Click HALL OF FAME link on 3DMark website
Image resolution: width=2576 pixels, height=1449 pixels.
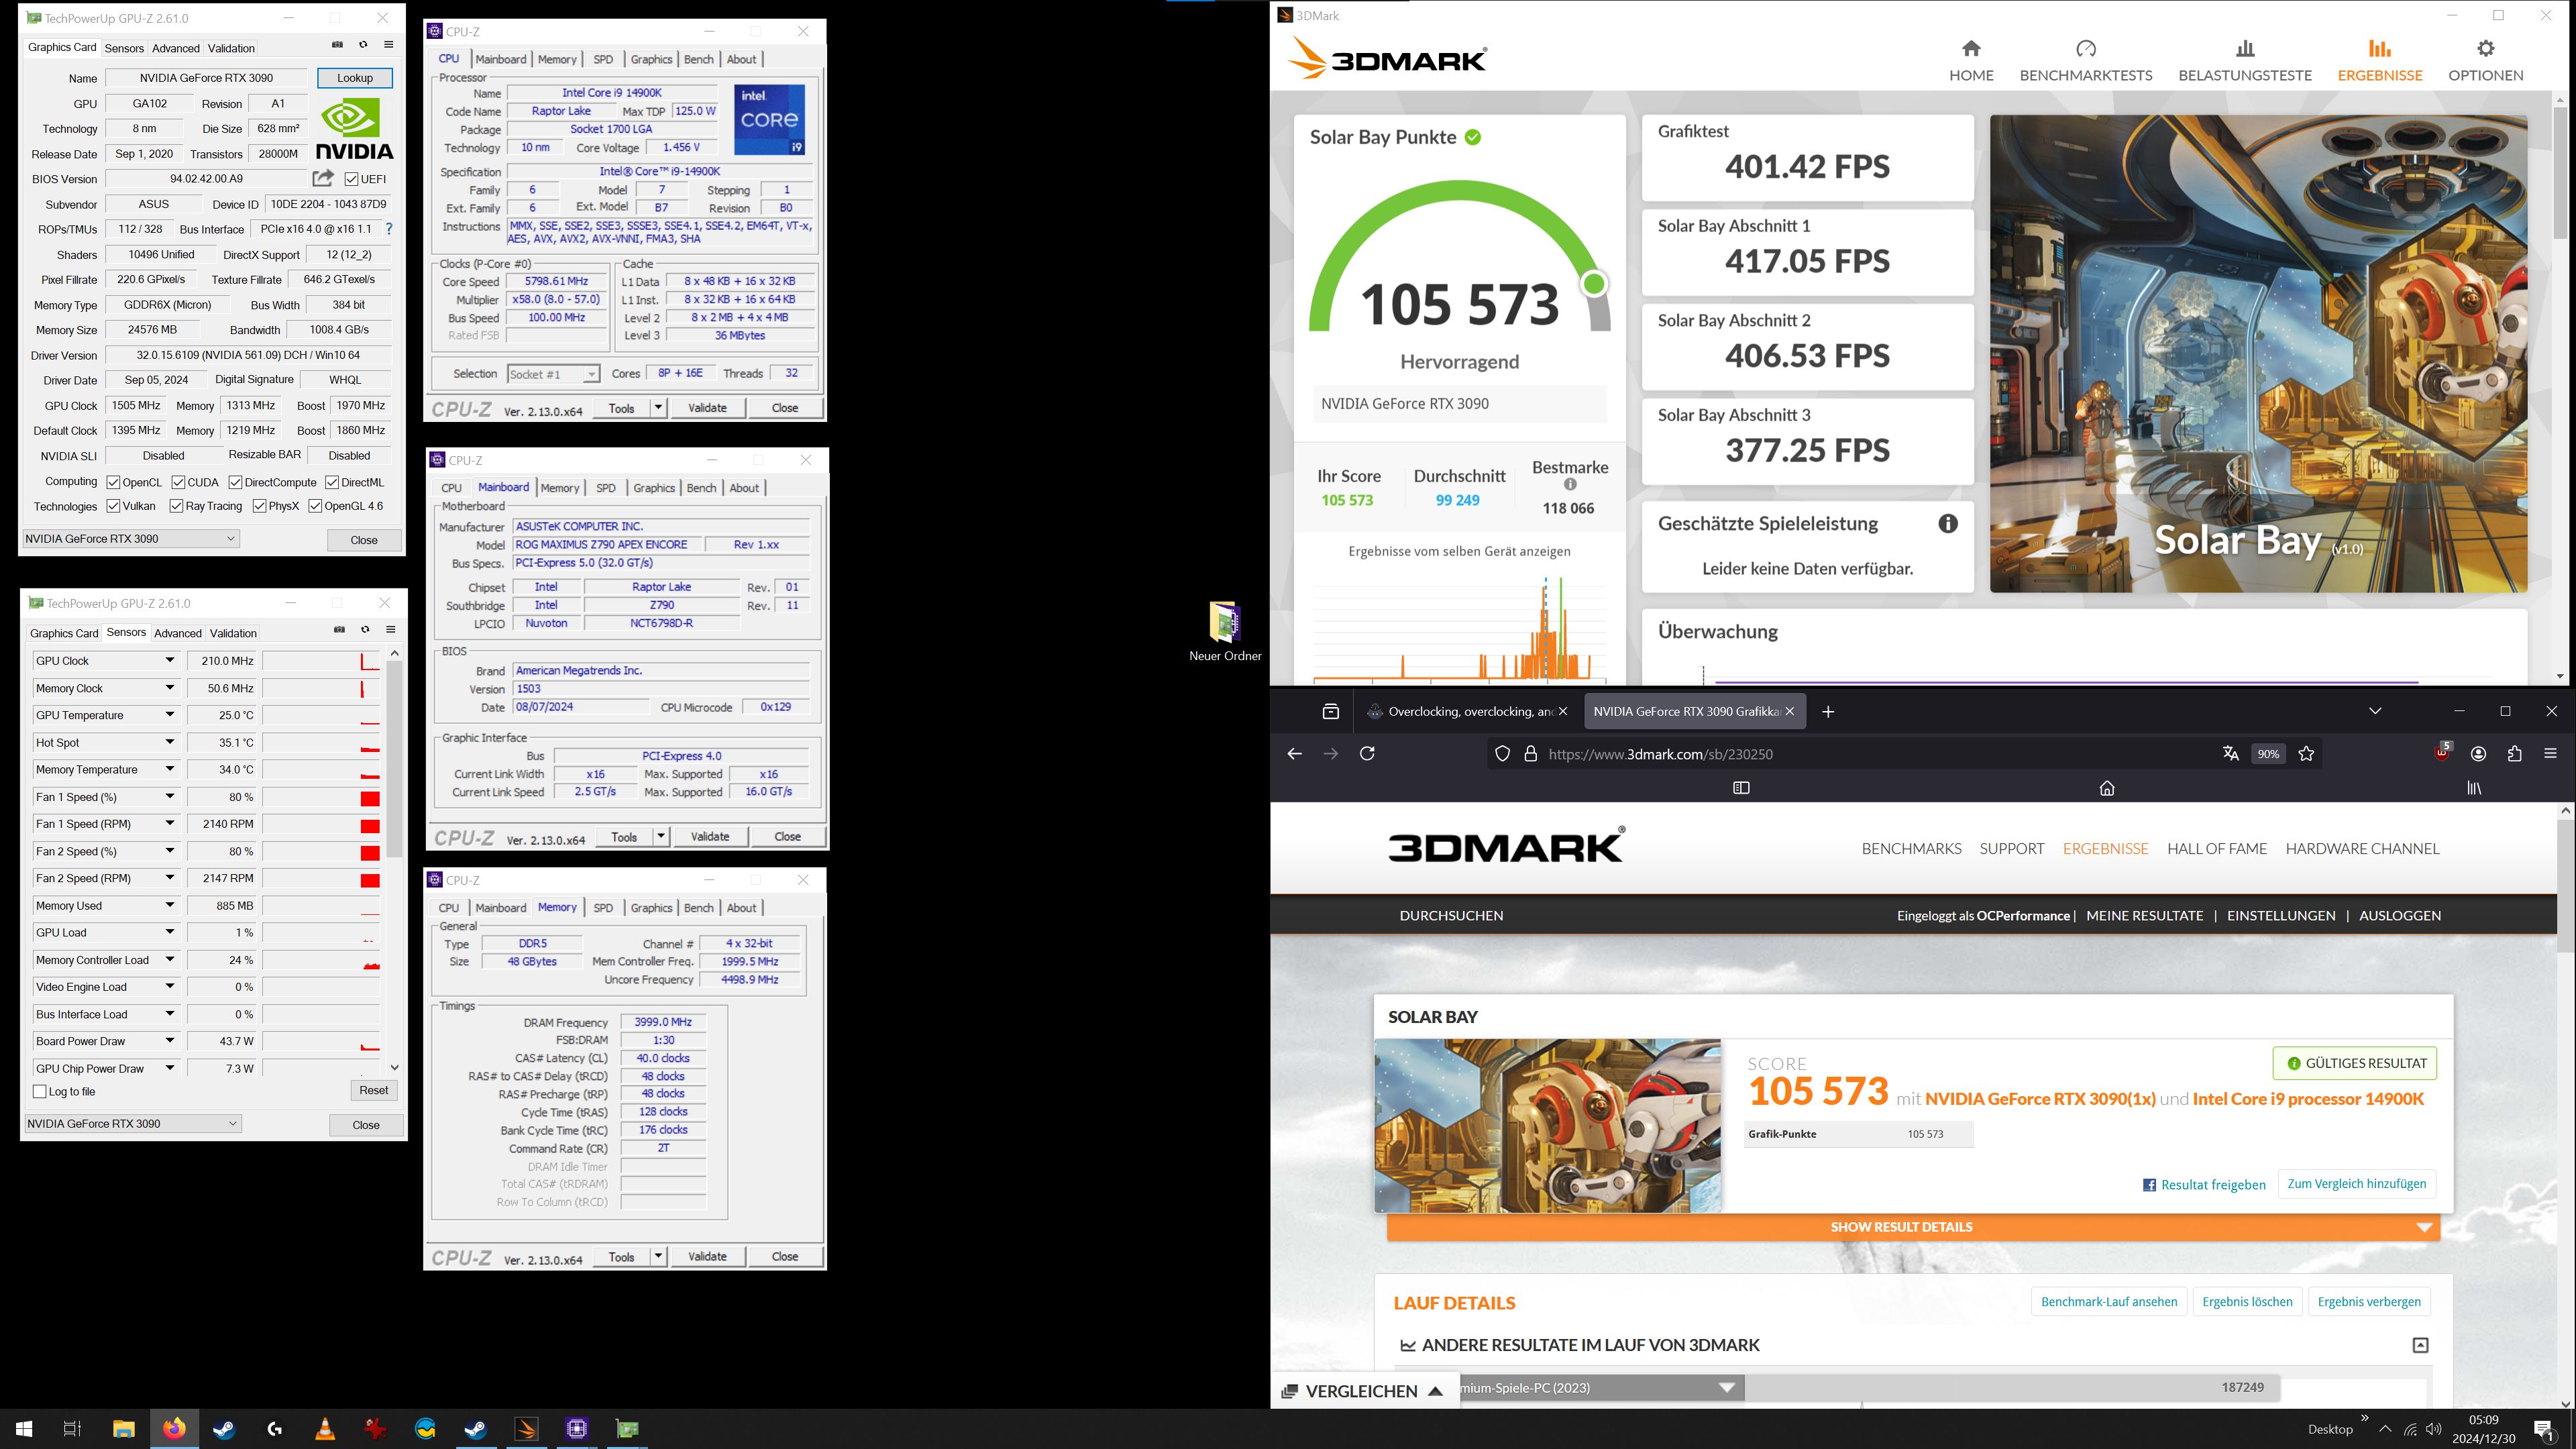pyautogui.click(x=2217, y=848)
